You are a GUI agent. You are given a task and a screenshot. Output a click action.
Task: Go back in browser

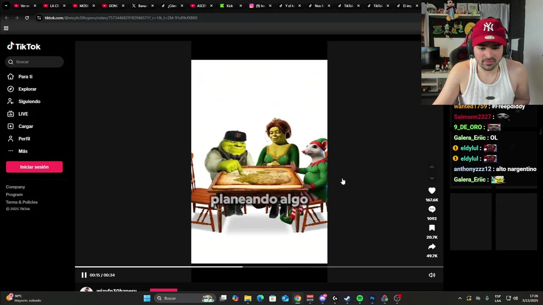tap(6, 18)
